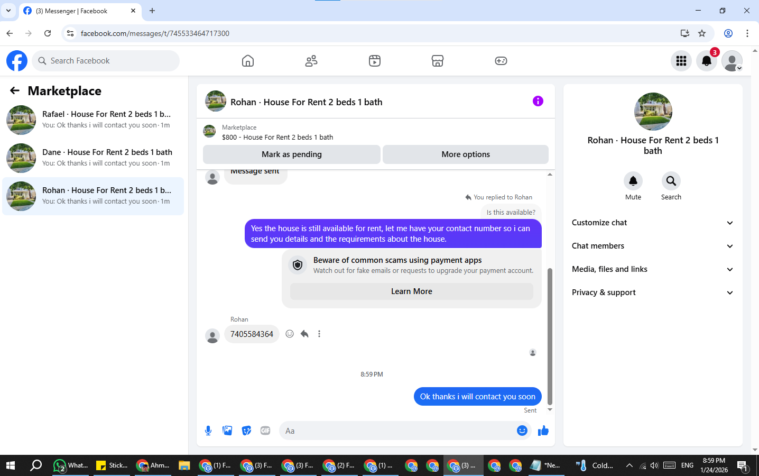Click the chat scrollbar thumb
759x476 pixels.
(x=550, y=336)
